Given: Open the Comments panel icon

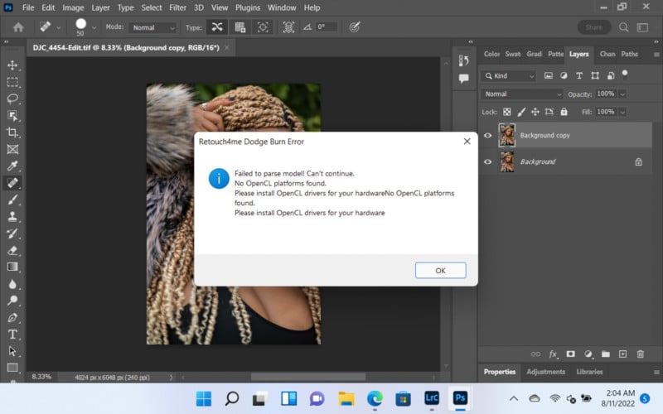Looking at the screenshot, I should coord(463,78).
